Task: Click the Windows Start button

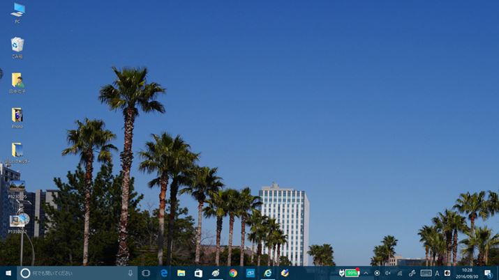Action: (8, 273)
